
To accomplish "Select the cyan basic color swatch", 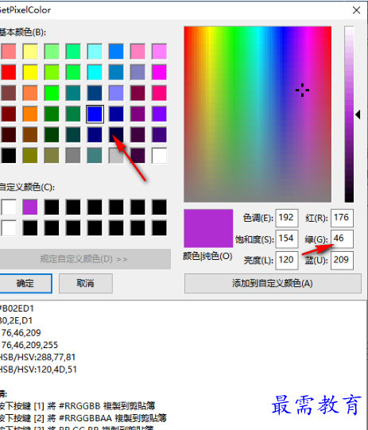I will [x=95, y=72].
